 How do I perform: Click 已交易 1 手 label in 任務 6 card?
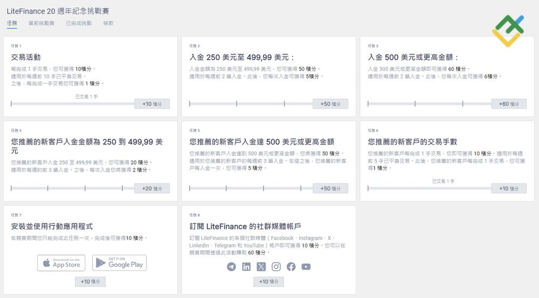443,181
